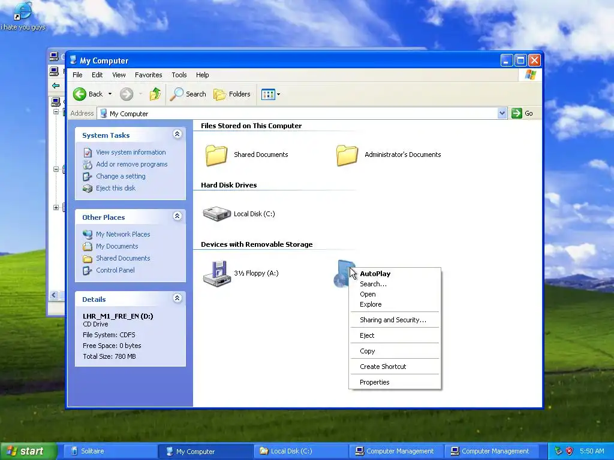Click Eject this disk link
Image resolution: width=614 pixels, height=460 pixels.
coord(116,188)
